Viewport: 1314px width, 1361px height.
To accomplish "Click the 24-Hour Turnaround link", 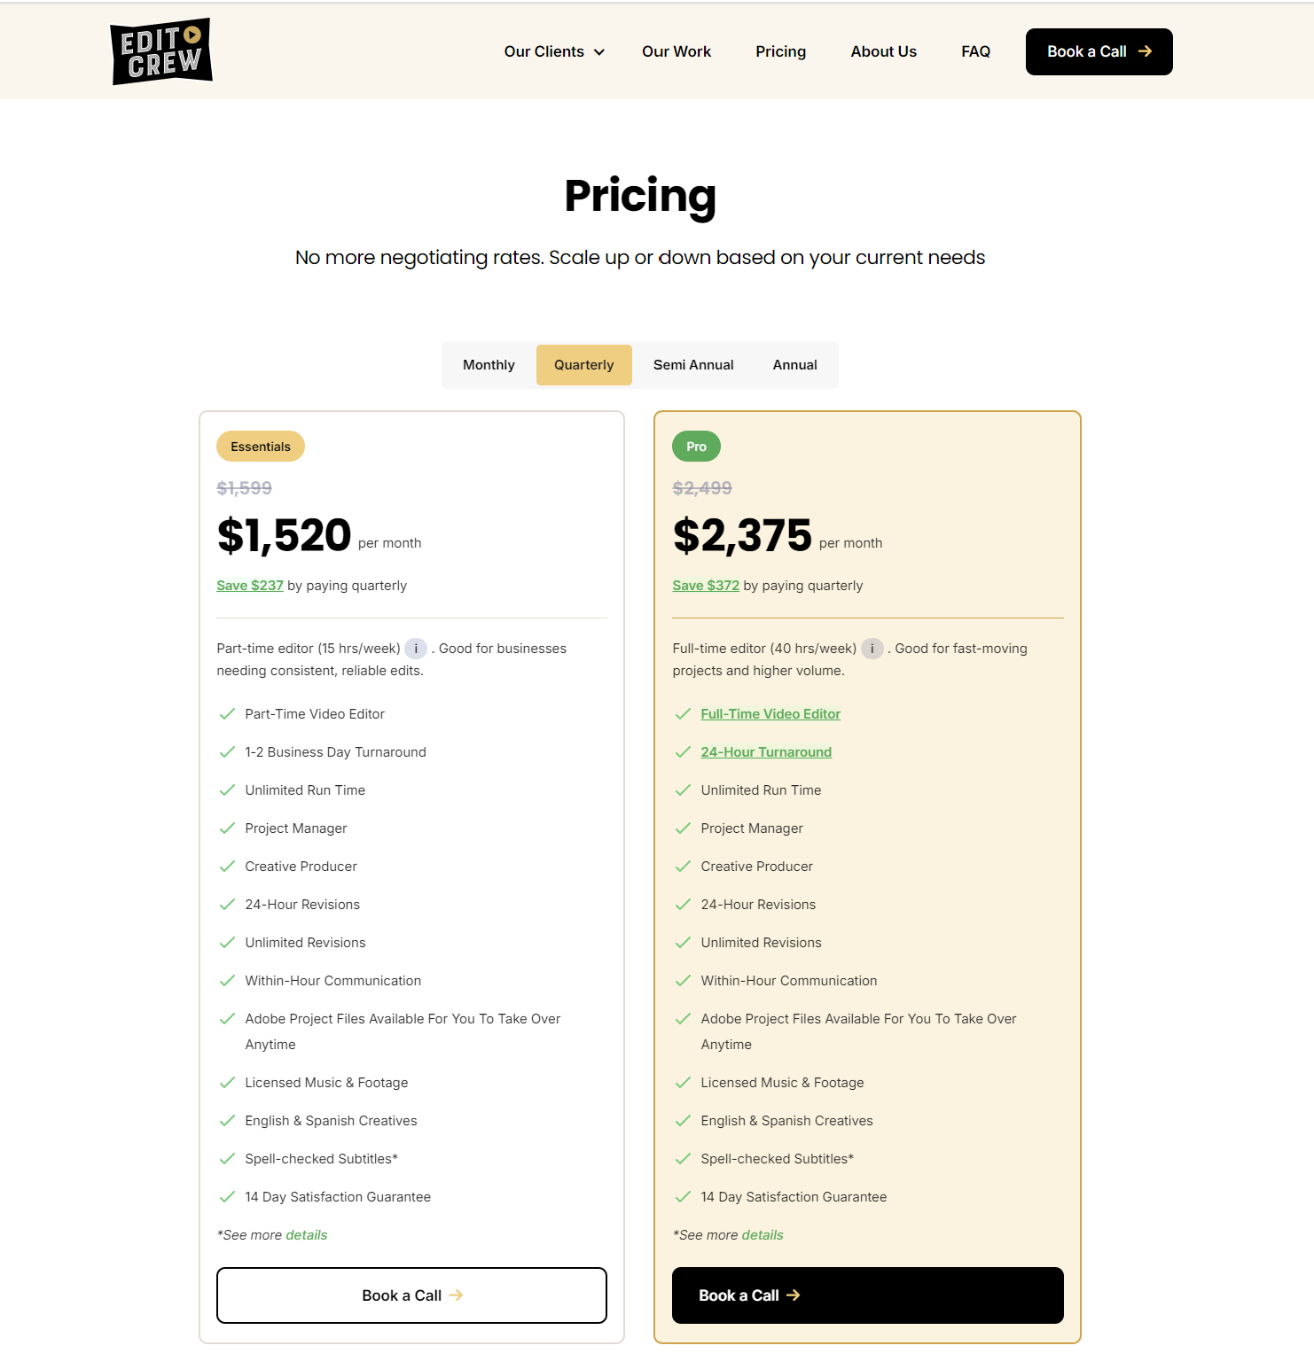I will coord(766,752).
